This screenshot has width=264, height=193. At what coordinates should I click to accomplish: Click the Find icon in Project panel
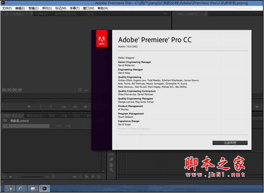(x=80, y=177)
